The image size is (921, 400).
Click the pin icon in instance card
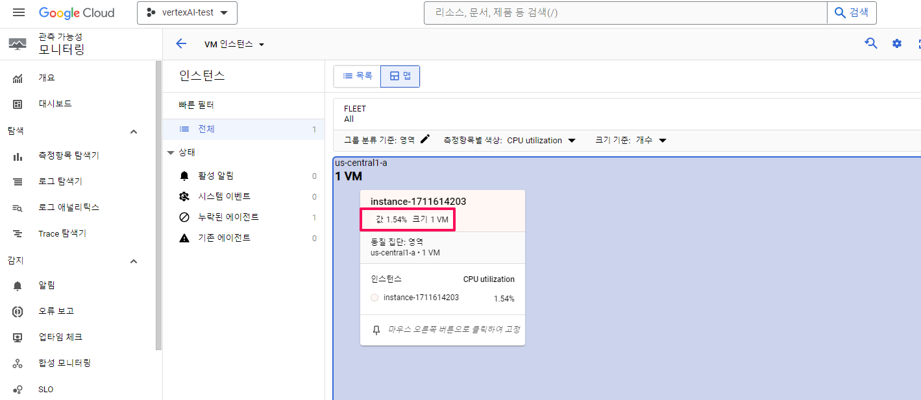[x=376, y=330]
